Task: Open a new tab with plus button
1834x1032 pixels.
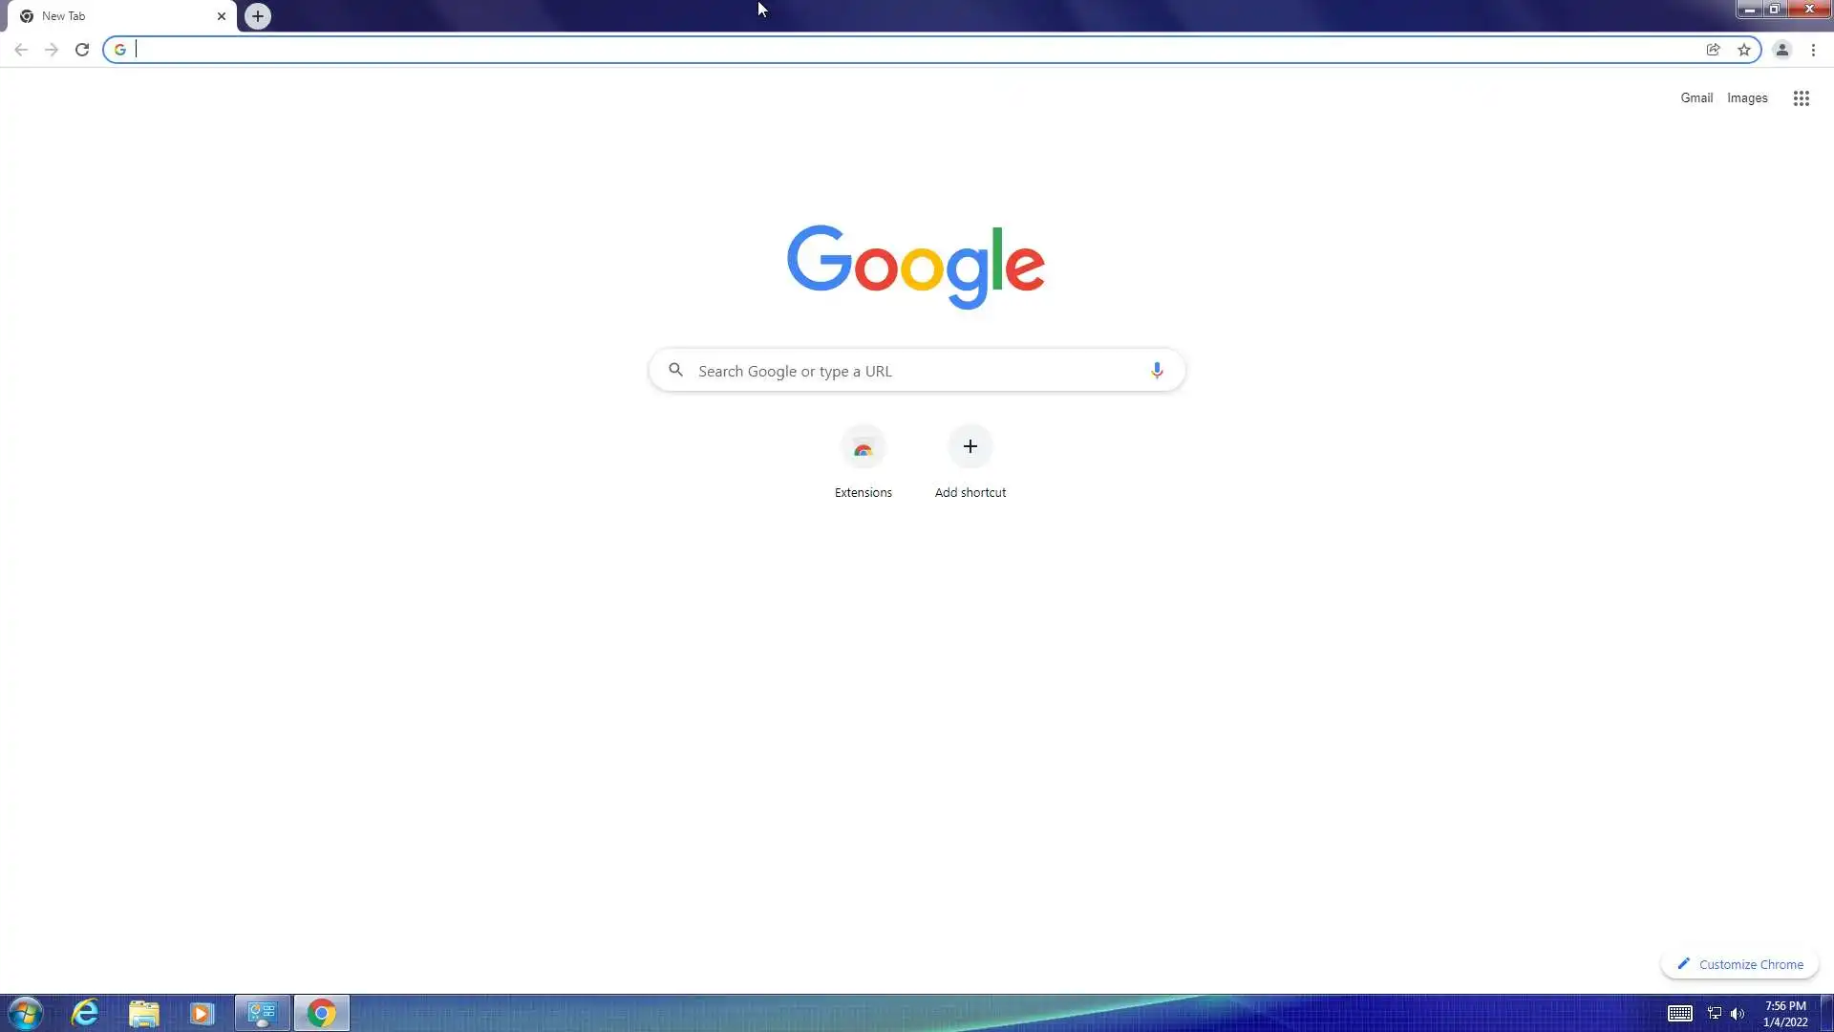Action: 257,16
